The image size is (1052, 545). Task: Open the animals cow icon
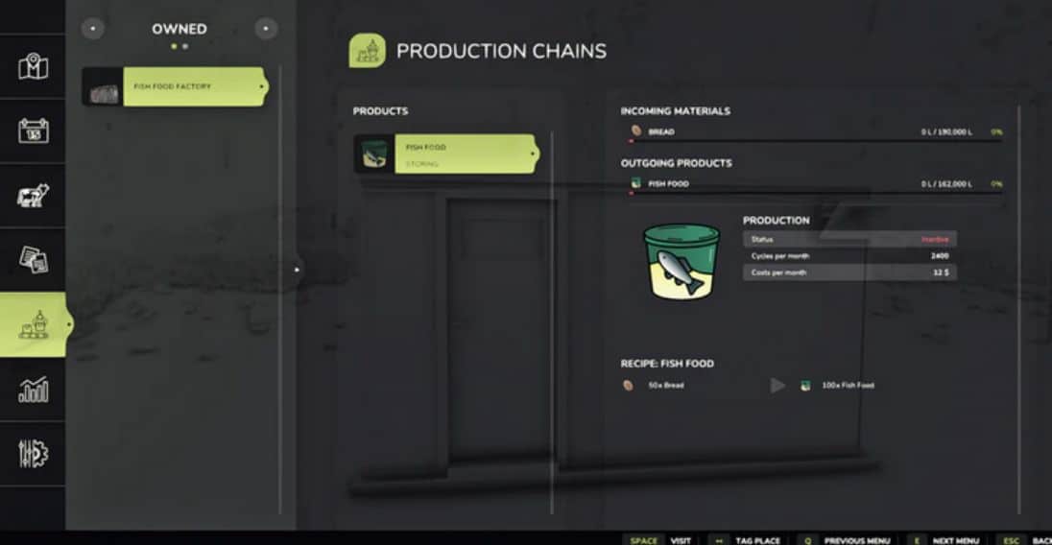tap(33, 195)
